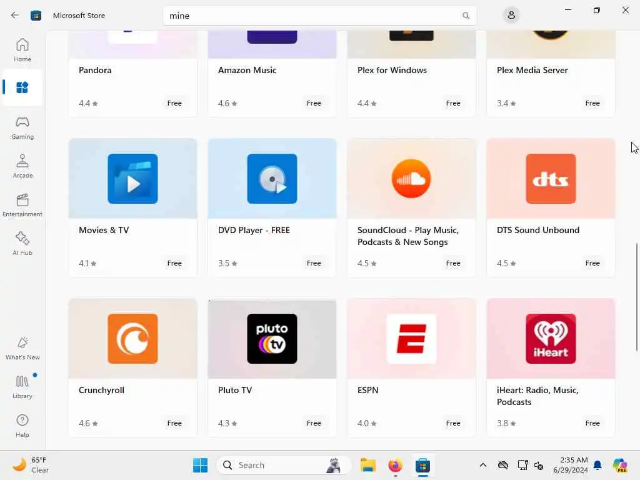640x480 pixels.
Task: Open the Gaming section
Action: [x=22, y=127]
